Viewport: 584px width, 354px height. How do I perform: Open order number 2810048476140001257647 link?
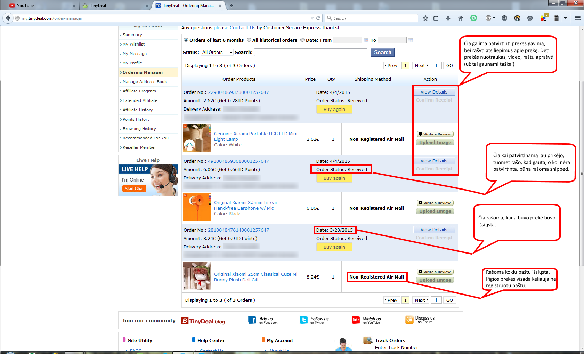click(x=238, y=230)
